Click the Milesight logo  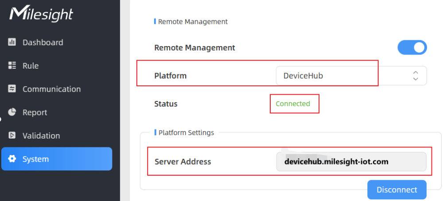coord(41,13)
